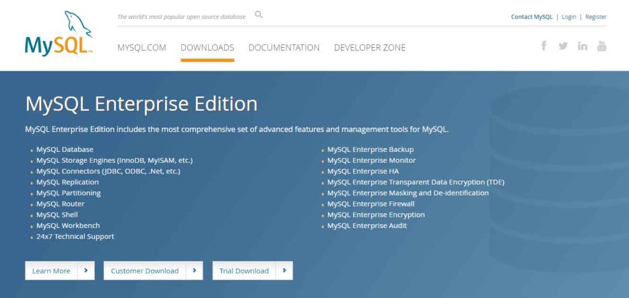Click the arrow beside Learn More
The image size is (629, 298).
point(86,271)
